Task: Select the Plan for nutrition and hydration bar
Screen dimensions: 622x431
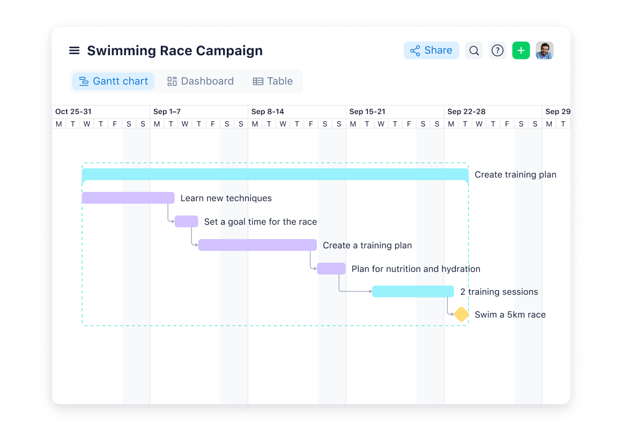Action: pyautogui.click(x=331, y=269)
